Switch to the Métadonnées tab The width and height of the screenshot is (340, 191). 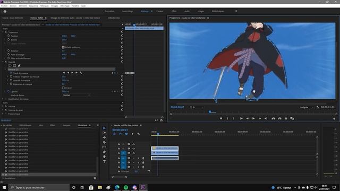[114, 18]
